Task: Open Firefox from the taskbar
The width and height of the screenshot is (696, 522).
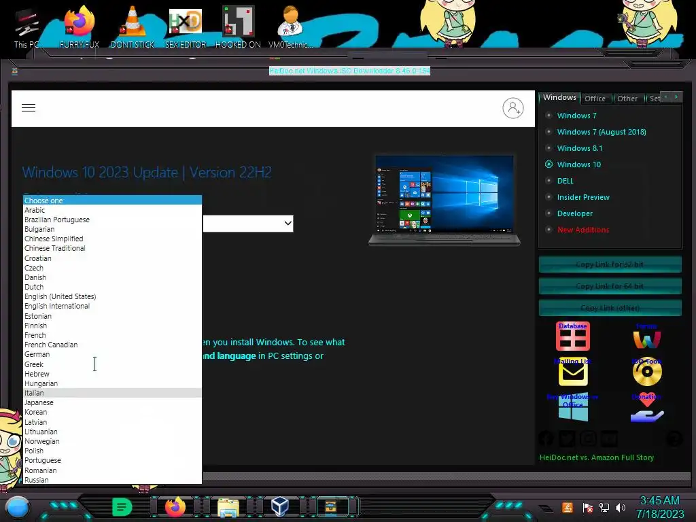Action: pyautogui.click(x=175, y=507)
